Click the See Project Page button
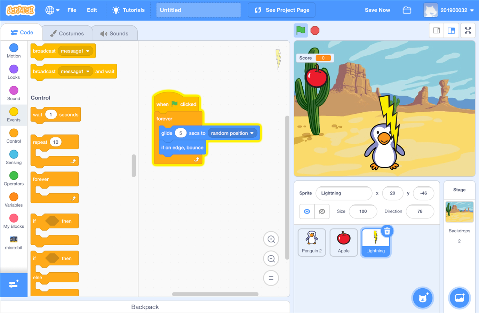This screenshot has height=313, width=479. click(281, 10)
